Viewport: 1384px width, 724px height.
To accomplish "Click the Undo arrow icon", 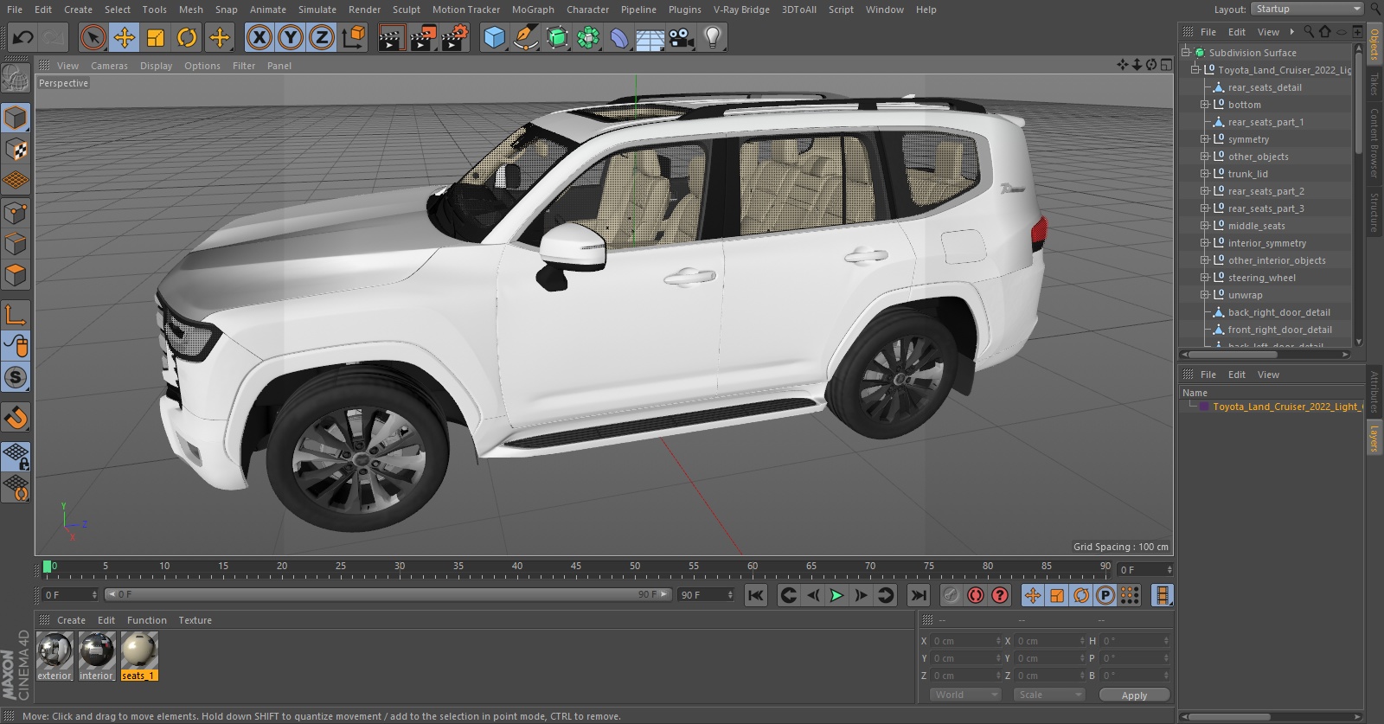I will pos(22,37).
